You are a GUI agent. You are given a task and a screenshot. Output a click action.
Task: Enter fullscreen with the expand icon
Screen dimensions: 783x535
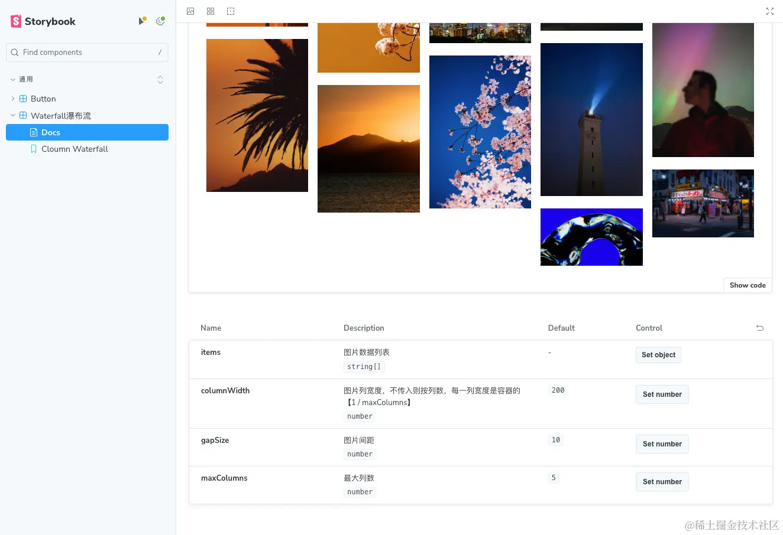770,11
